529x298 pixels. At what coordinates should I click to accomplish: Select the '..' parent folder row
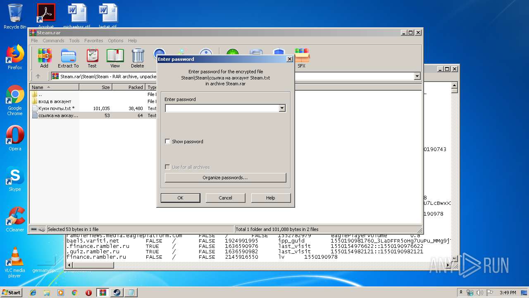coord(40,94)
